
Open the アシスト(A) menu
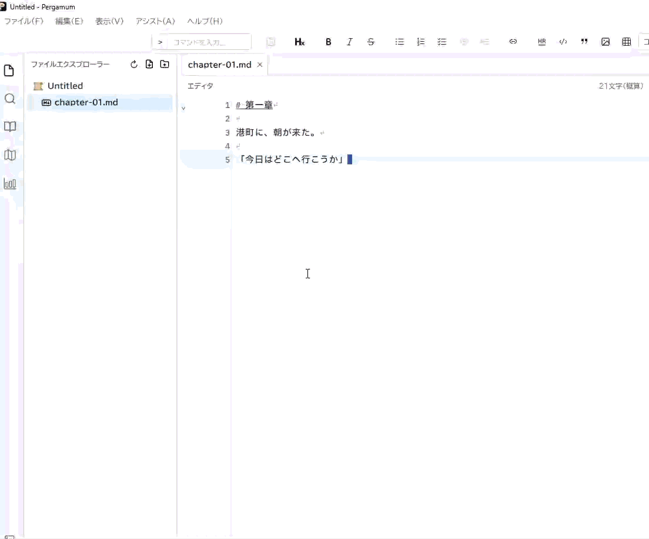coord(155,21)
